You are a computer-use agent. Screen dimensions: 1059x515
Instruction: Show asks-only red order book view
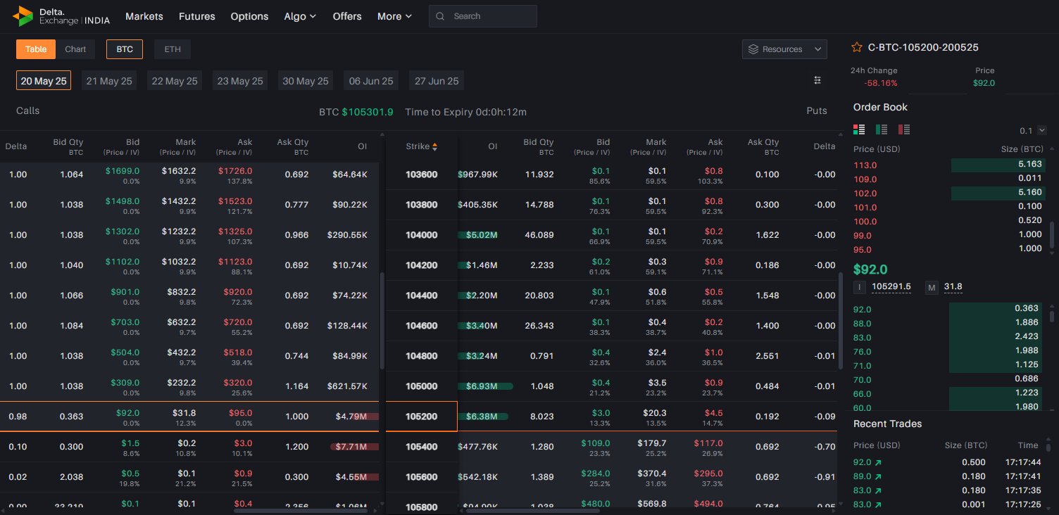coord(904,129)
